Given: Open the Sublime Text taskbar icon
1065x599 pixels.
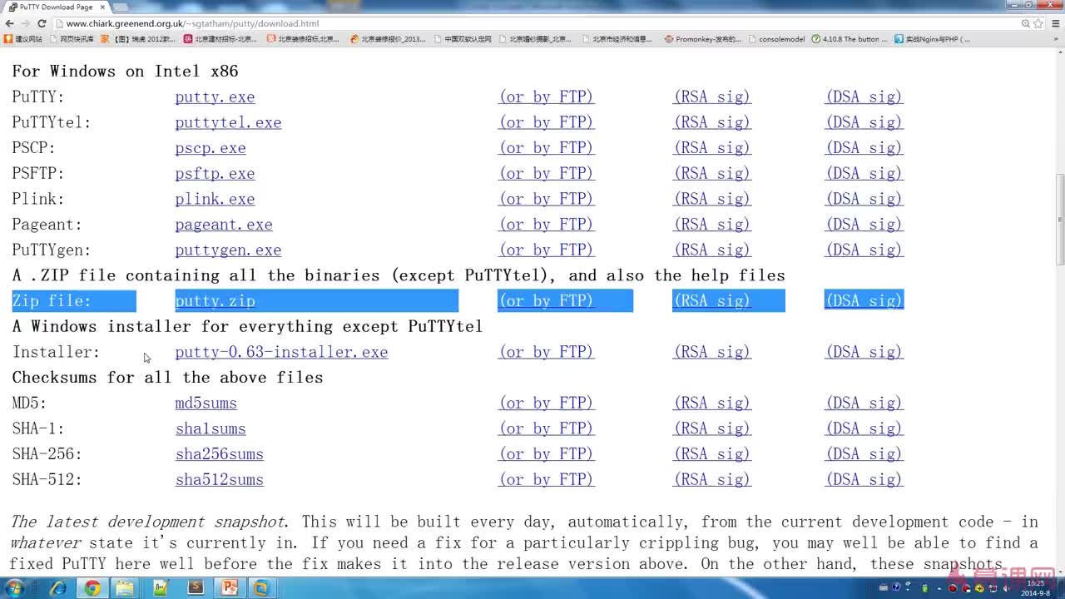Looking at the screenshot, I should click(195, 588).
